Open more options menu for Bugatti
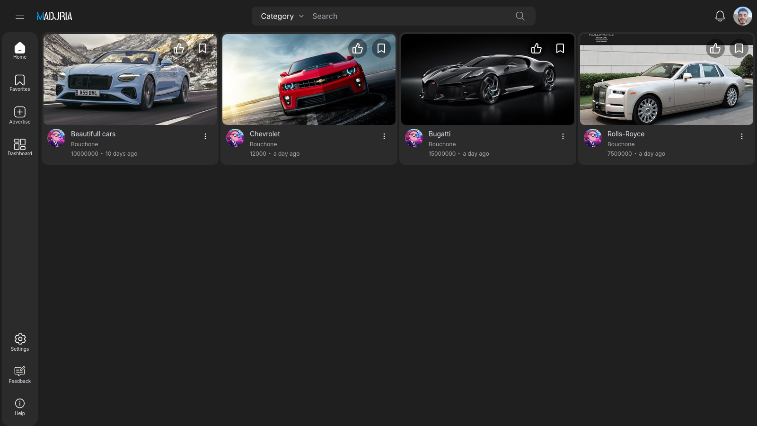The image size is (757, 426). coord(563,136)
